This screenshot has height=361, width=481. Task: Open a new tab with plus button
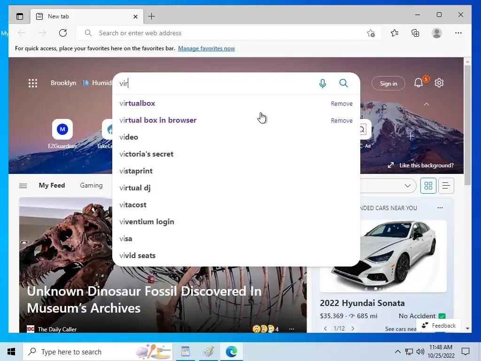151,16
